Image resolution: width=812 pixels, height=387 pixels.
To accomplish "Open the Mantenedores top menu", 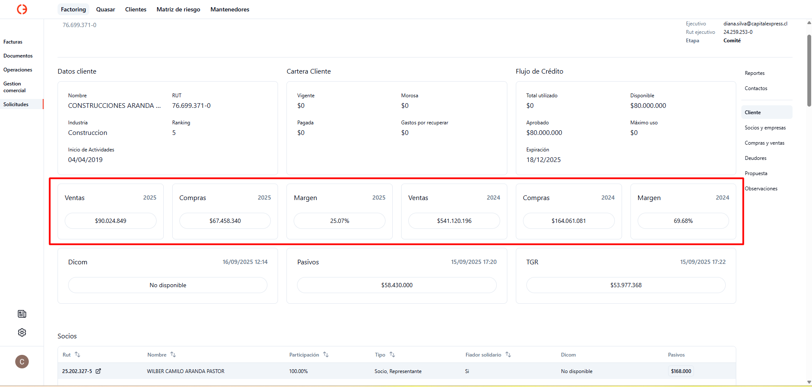I will click(230, 9).
